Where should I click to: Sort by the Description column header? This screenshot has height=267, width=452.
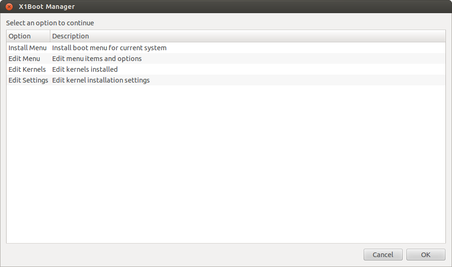tap(70, 36)
